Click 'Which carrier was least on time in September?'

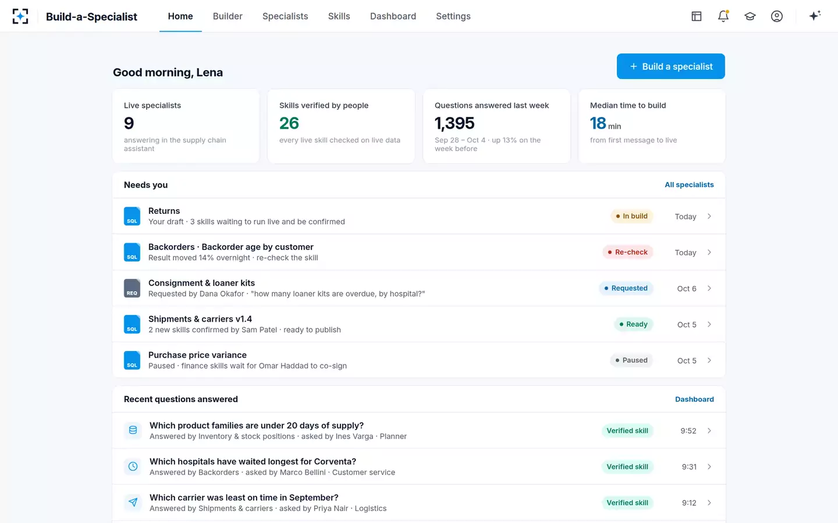point(244,497)
